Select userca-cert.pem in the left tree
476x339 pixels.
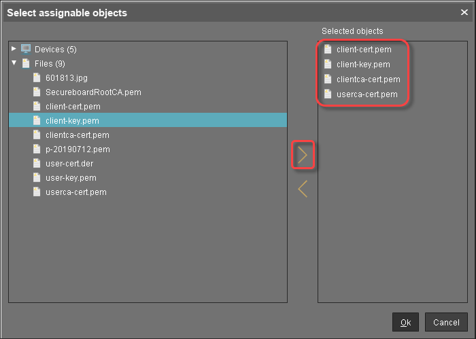click(75, 192)
